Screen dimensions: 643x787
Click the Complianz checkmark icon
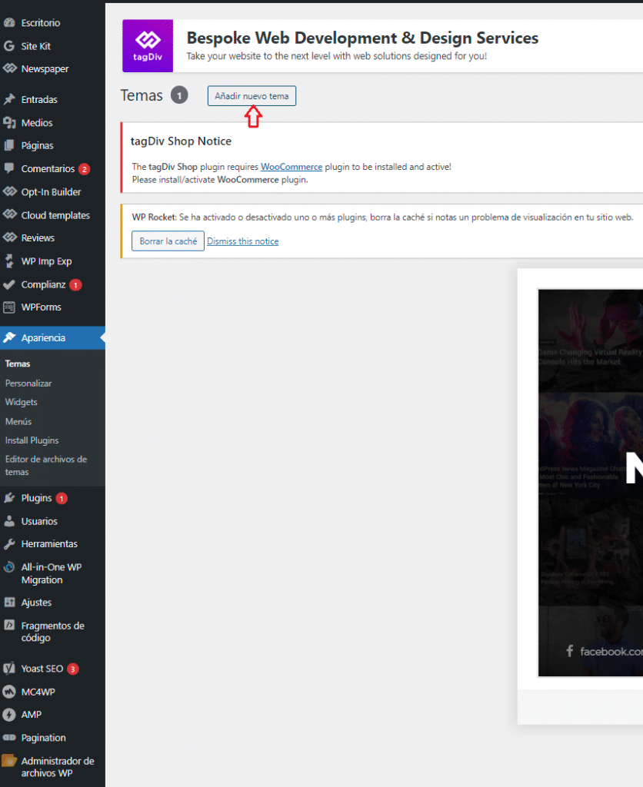(x=9, y=284)
